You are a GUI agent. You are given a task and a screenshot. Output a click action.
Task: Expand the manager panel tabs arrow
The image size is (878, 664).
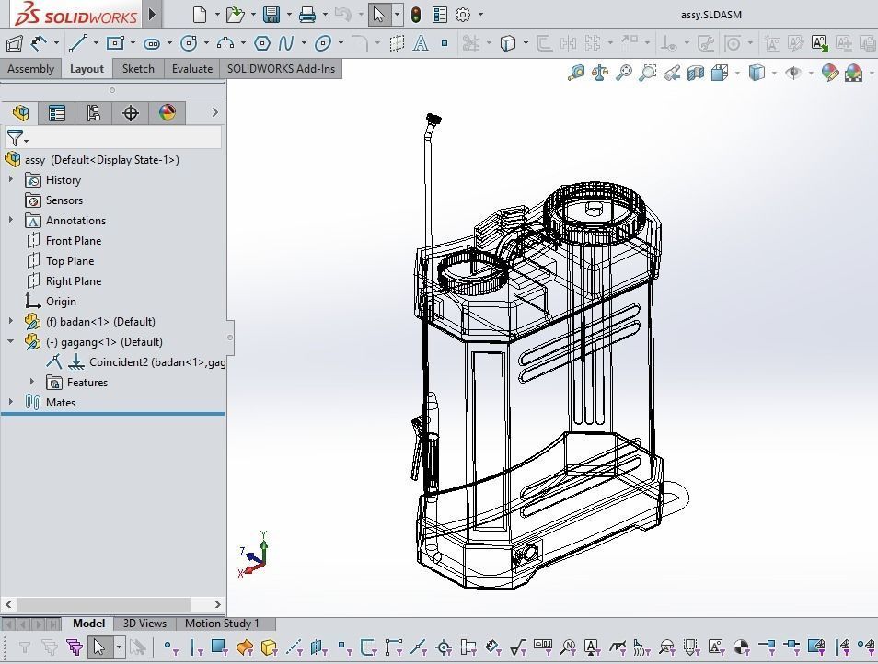coord(214,112)
